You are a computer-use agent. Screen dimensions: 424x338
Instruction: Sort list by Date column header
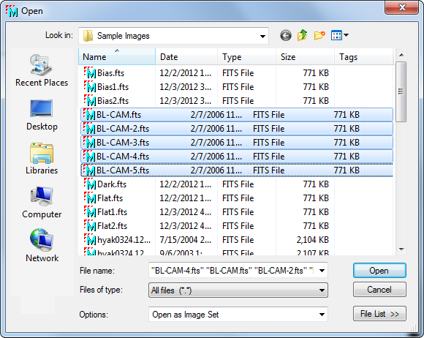pos(186,57)
